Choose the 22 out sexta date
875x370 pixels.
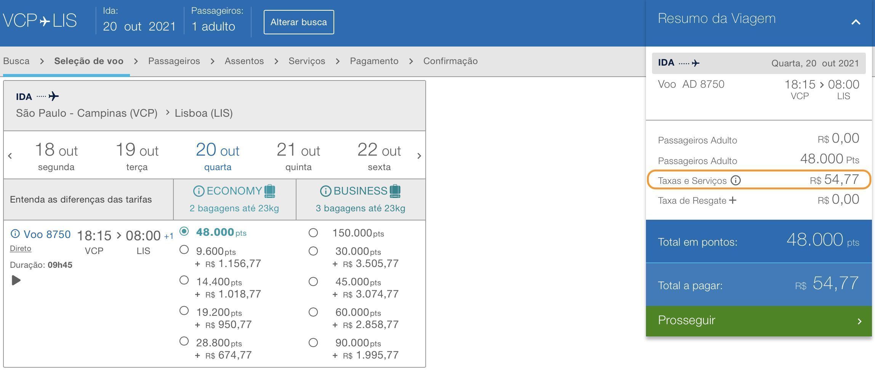[x=379, y=156]
